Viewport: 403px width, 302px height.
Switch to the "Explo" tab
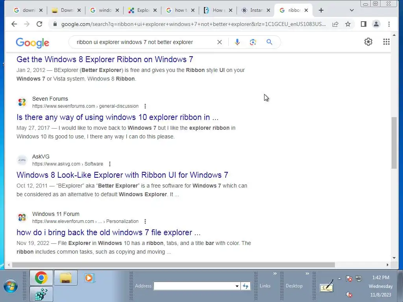tap(139, 10)
